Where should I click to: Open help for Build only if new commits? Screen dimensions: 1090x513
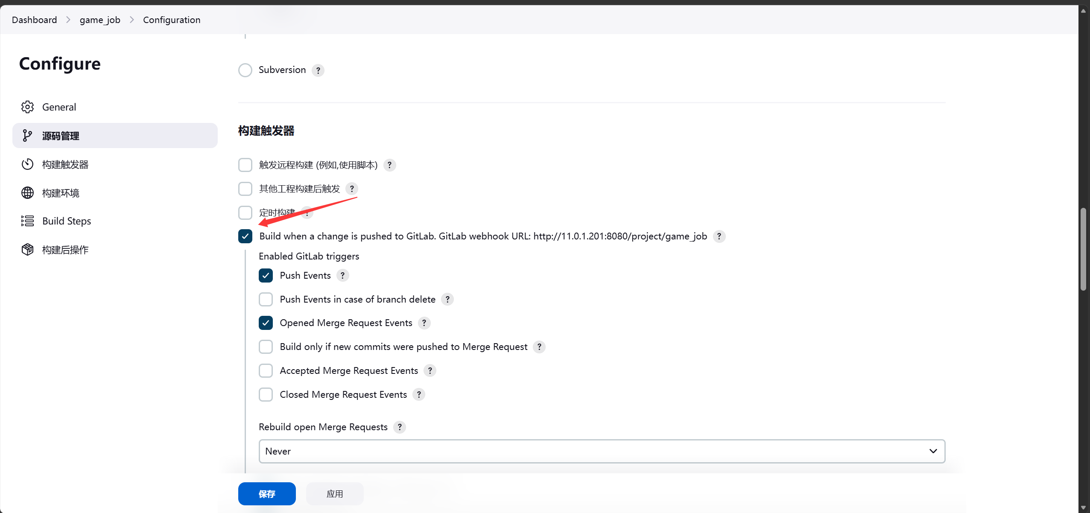tap(539, 347)
